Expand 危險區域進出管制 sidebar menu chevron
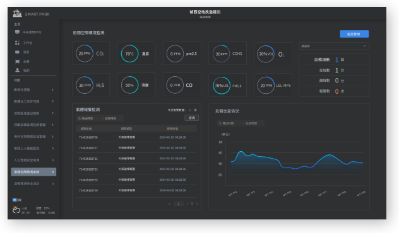Image resolution: width=399 pixels, height=233 pixels. [x=52, y=113]
